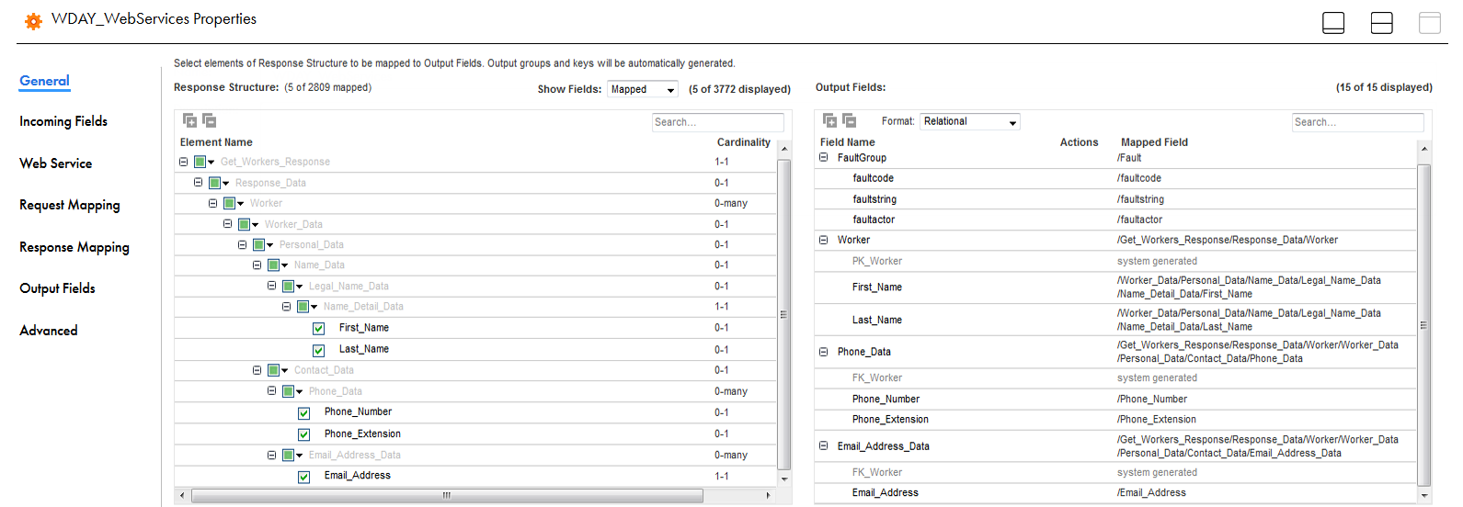
Task: Collapse the Phone_Data node in Response Structure
Action: [271, 390]
